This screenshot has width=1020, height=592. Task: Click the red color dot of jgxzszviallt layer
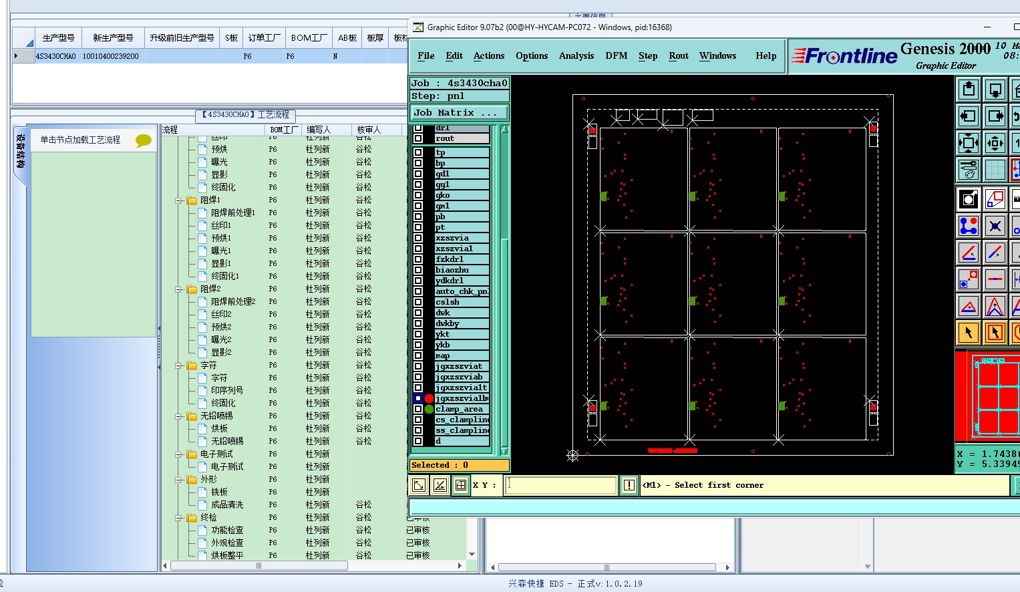429,398
